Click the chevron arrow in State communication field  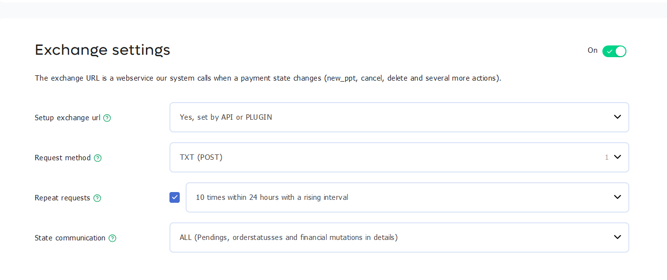tap(617, 237)
